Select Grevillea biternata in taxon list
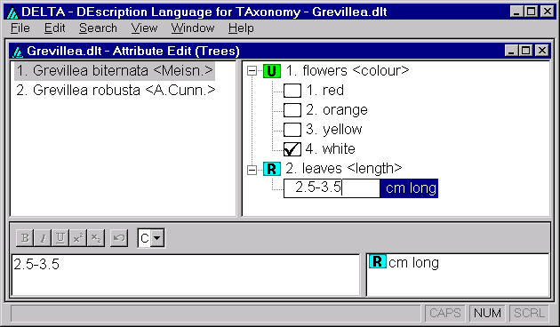This screenshot has width=560, height=327. pos(115,71)
